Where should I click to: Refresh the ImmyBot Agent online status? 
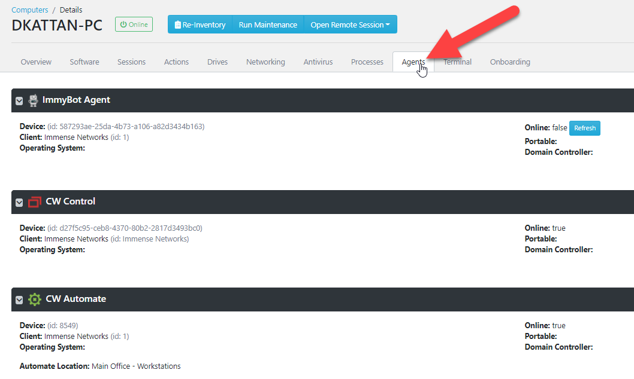[x=584, y=128]
